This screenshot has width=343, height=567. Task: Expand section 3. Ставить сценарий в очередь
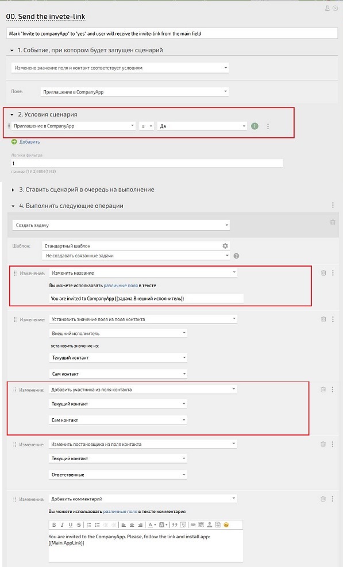(13, 190)
